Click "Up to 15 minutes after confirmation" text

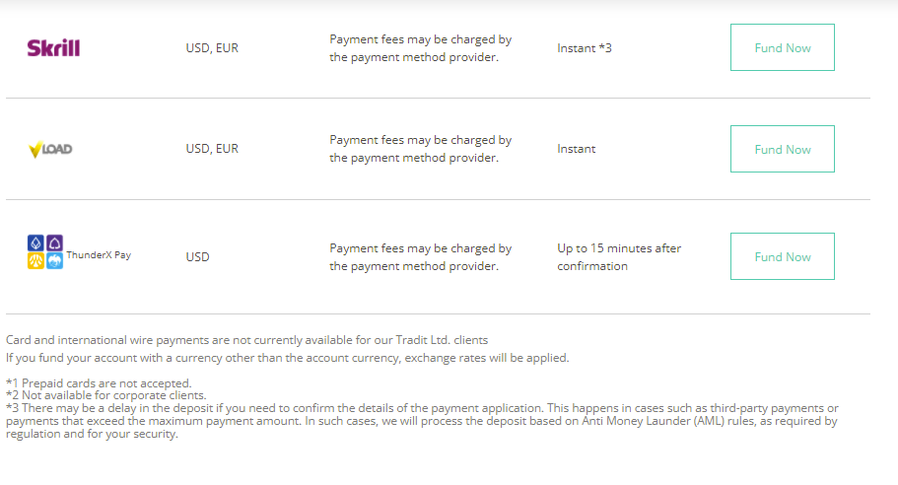pos(619,257)
